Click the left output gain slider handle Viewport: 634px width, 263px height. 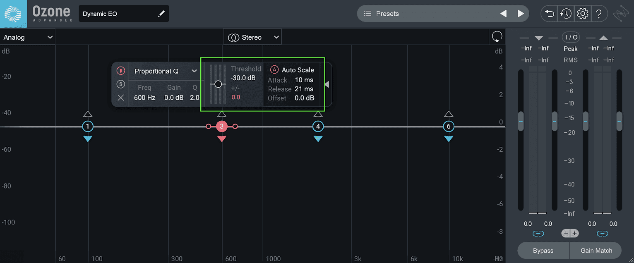tap(585, 121)
